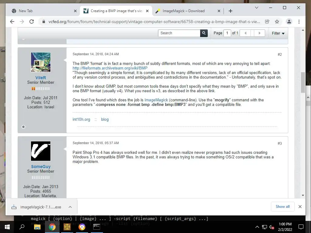The height and width of the screenshot is (233, 311).
Task: Open muted volume tray icon
Action: click(x=272, y=227)
